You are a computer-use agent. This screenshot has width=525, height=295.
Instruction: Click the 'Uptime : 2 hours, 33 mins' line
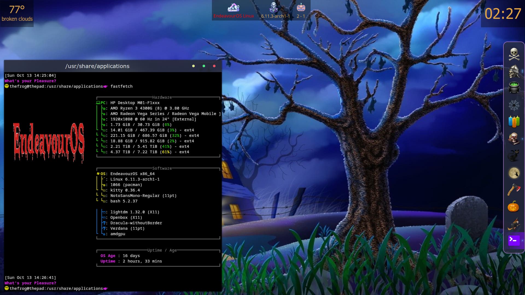131,261
